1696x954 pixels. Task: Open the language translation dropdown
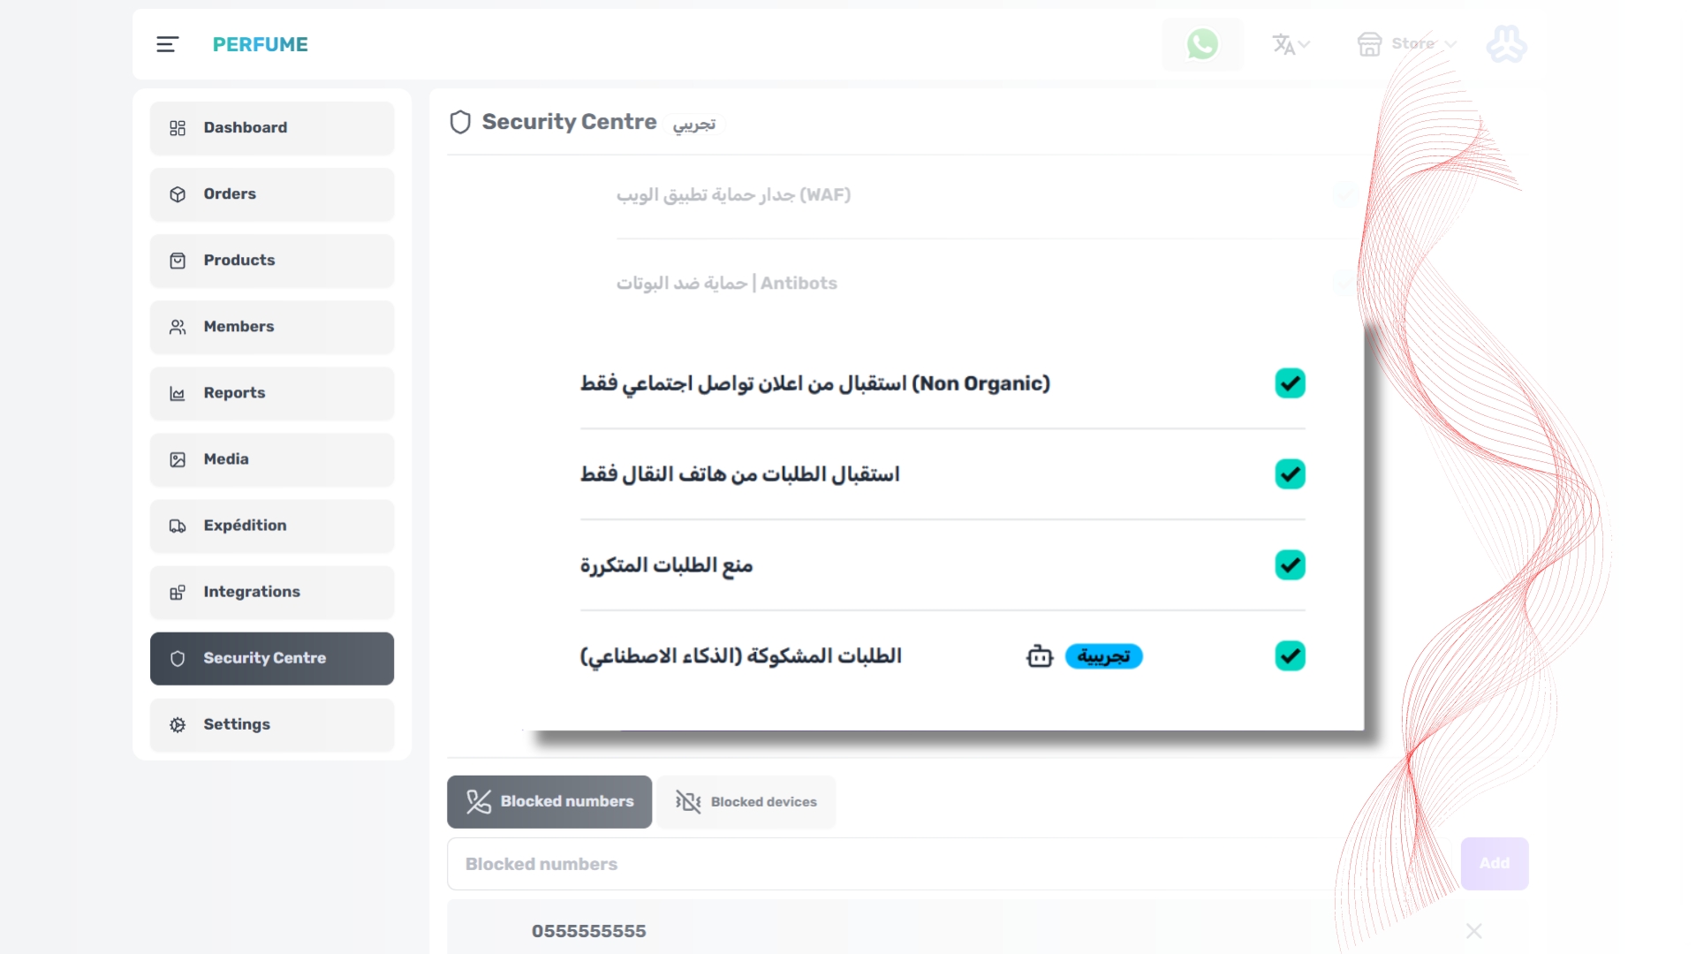coord(1291,44)
